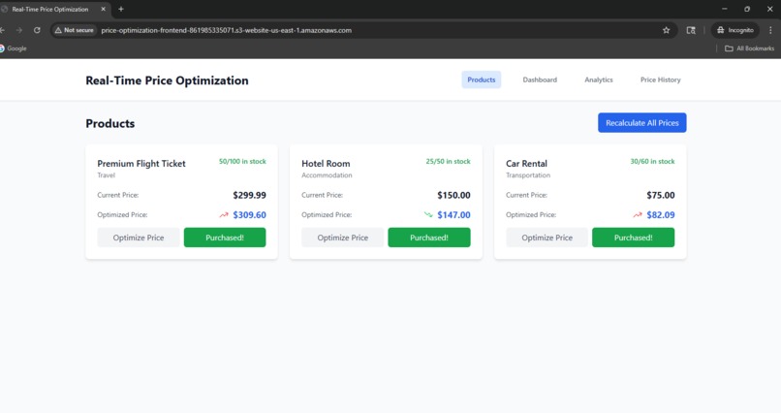Image resolution: width=781 pixels, height=413 pixels.
Task: Optimize Price for Hotel Room
Action: 343,238
